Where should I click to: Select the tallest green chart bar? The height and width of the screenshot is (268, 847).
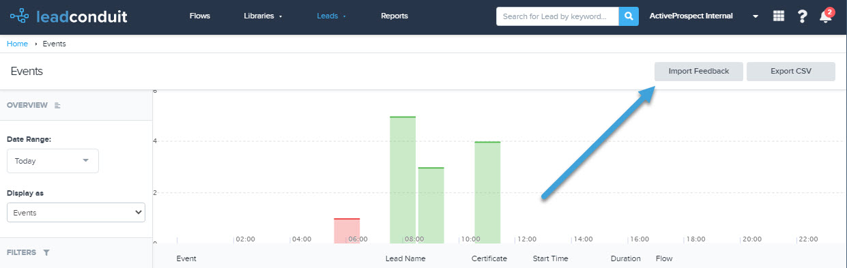pyautogui.click(x=403, y=180)
